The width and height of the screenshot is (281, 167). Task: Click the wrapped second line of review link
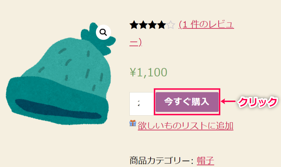click(136, 43)
